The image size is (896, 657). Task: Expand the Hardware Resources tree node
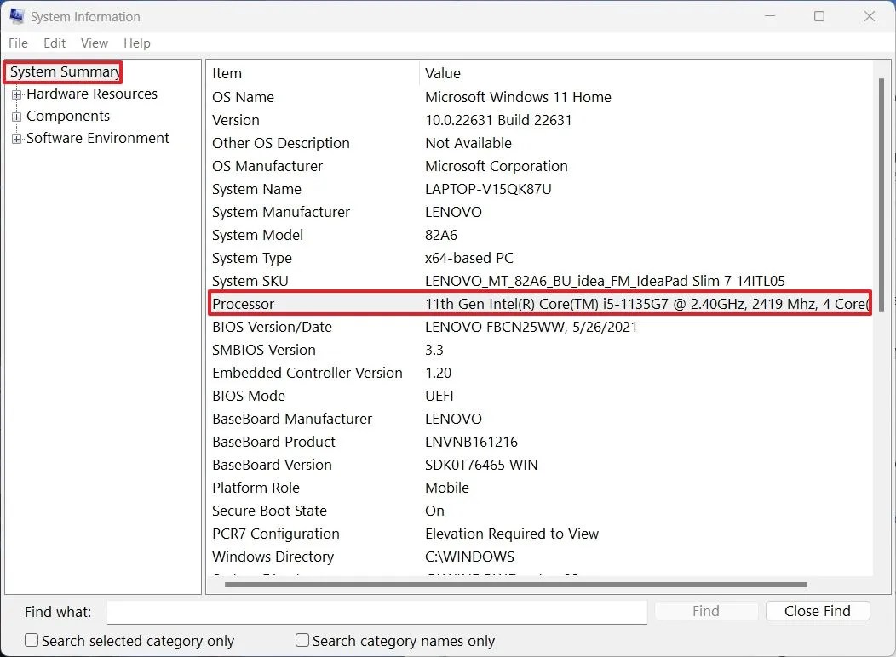[x=17, y=94]
